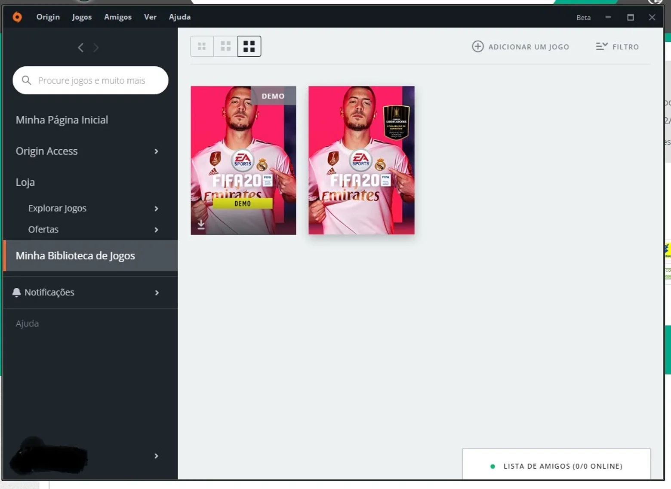Go to Minha Página Inicial

point(62,120)
